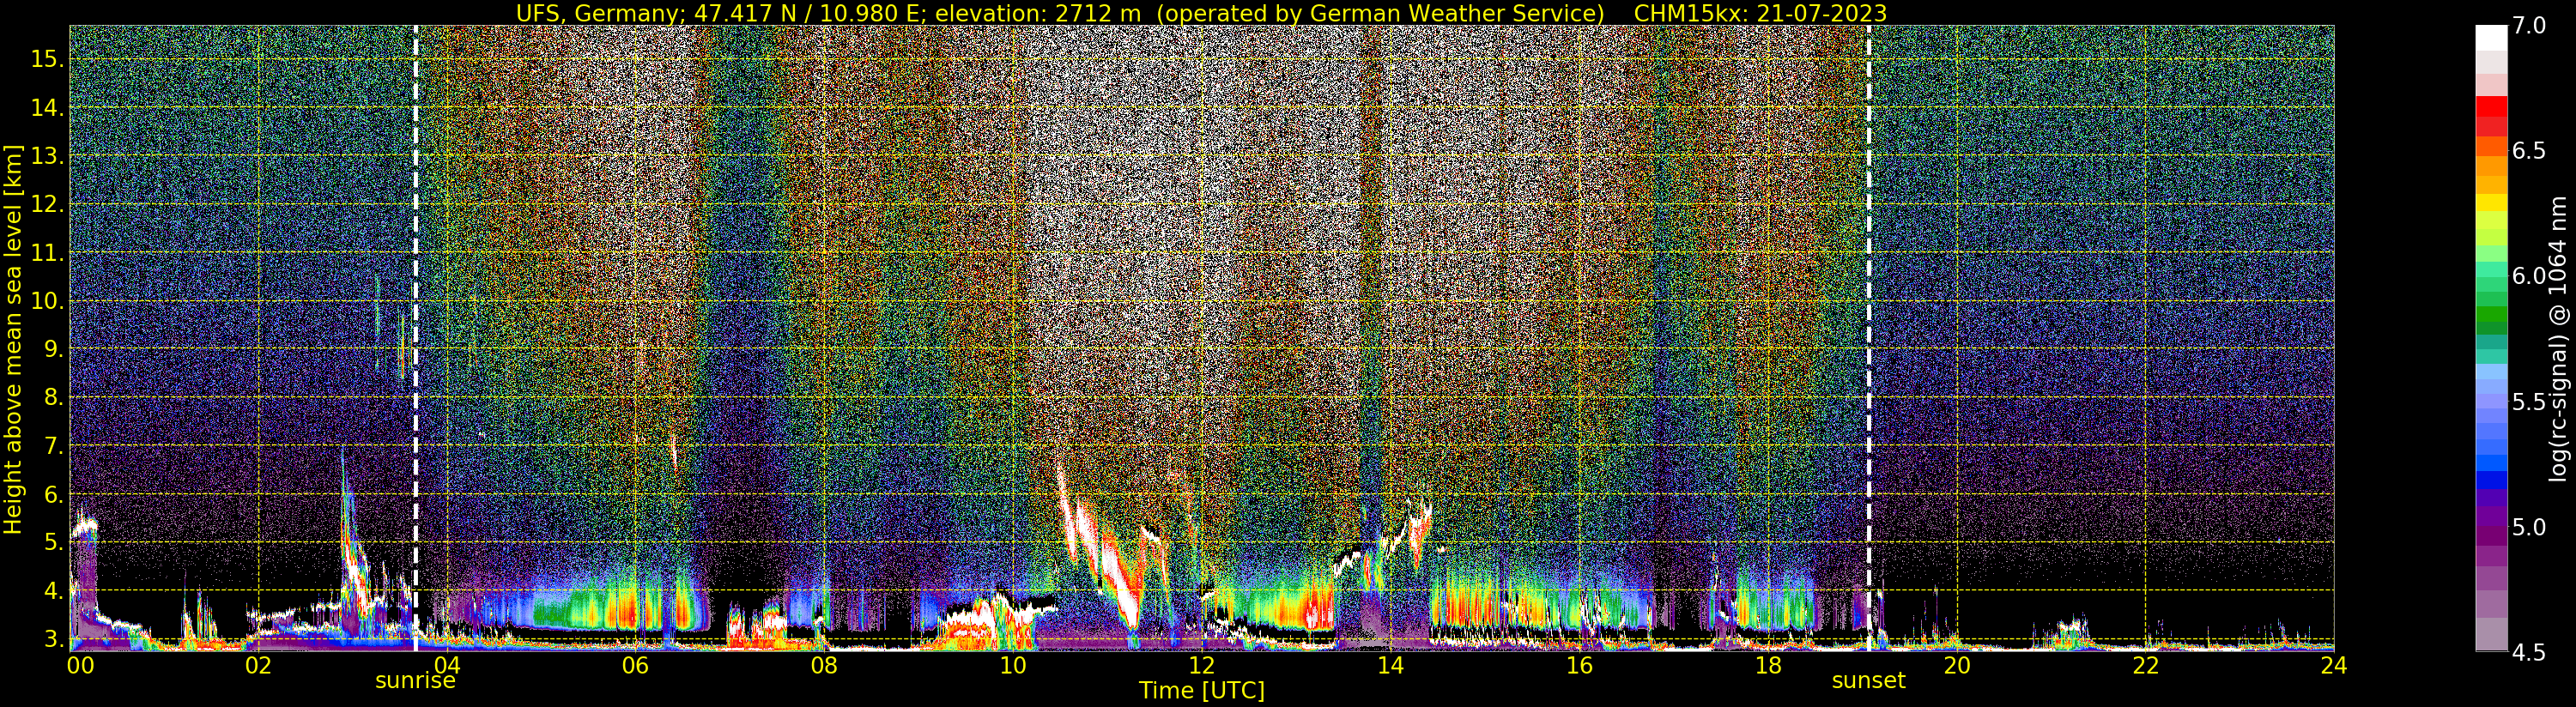2576x707 pixels.
Task: Click the "15." height axis tick label
Action: 47,59
